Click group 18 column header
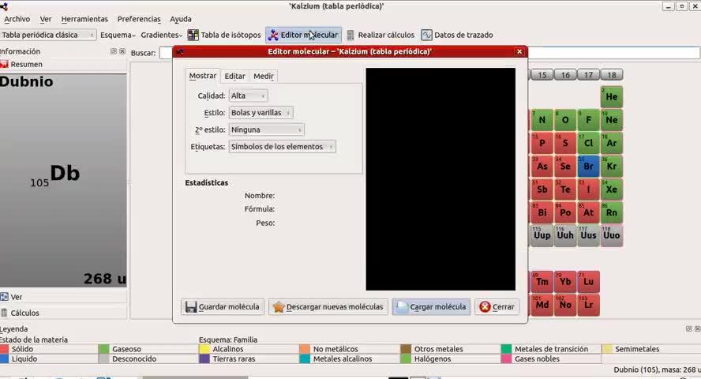Screen dimensions: 701x379 pyautogui.click(x=611, y=75)
